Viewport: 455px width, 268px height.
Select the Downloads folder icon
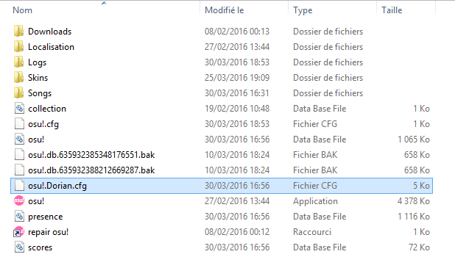point(19,31)
